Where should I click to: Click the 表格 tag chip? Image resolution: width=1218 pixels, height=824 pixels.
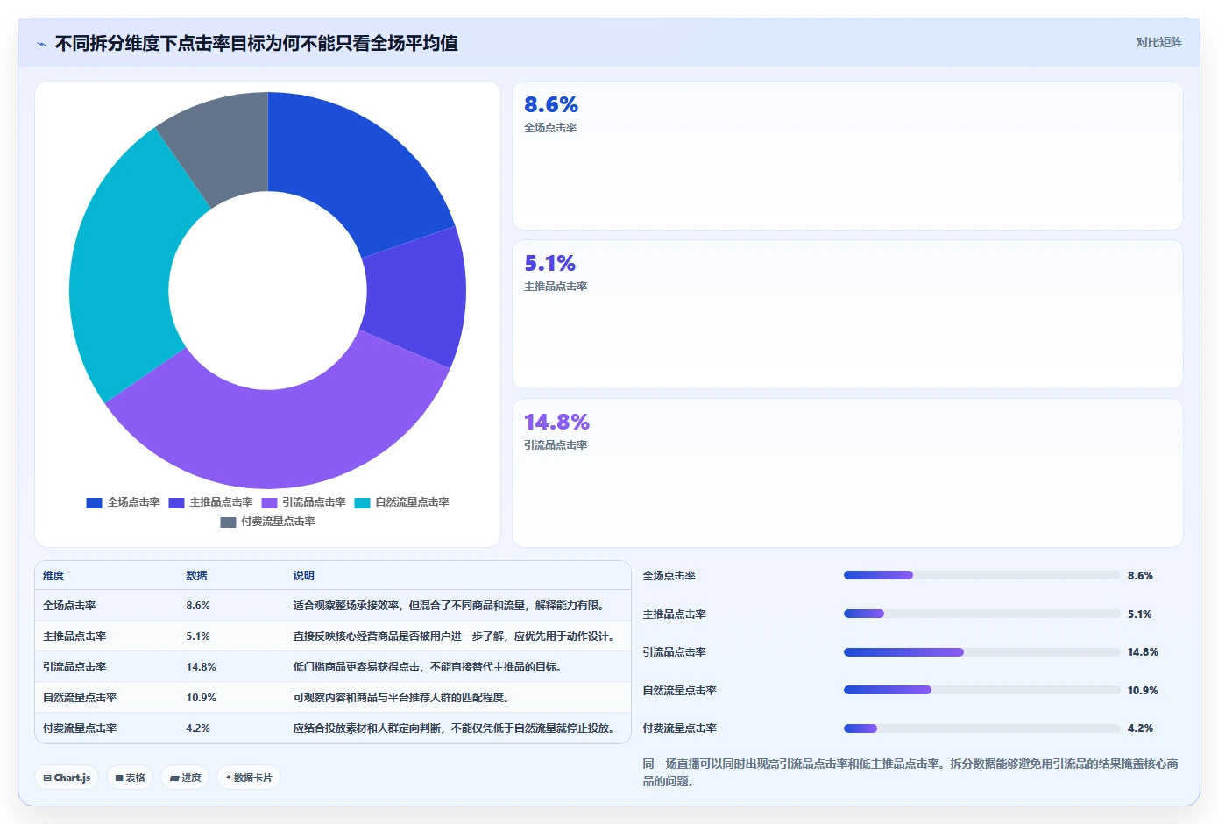(x=130, y=778)
